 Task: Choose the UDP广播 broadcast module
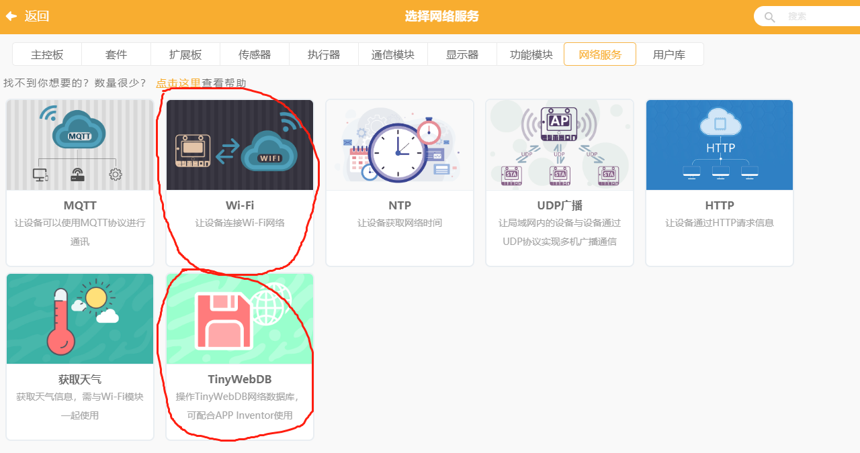560,181
